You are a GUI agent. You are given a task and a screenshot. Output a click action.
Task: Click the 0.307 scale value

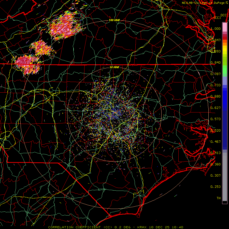point(216,176)
